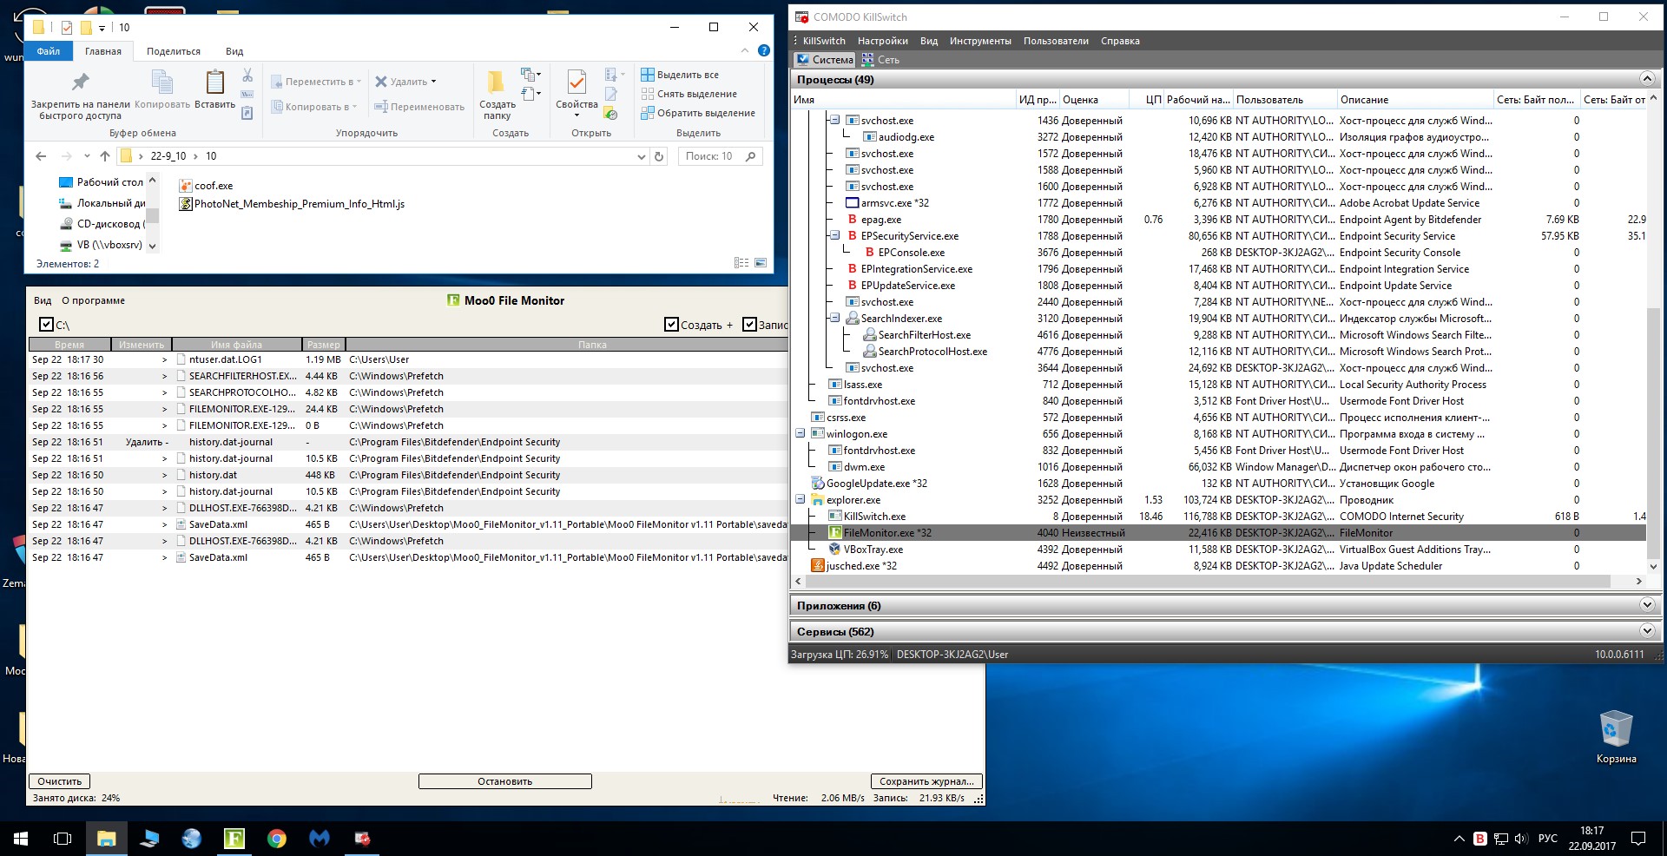Open the Инструменты menu in KillSwitch
The height and width of the screenshot is (856, 1667).
pyautogui.click(x=979, y=41)
